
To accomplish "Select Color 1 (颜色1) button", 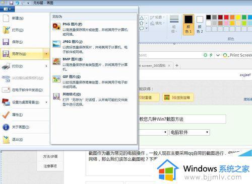I will (x=188, y=25).
